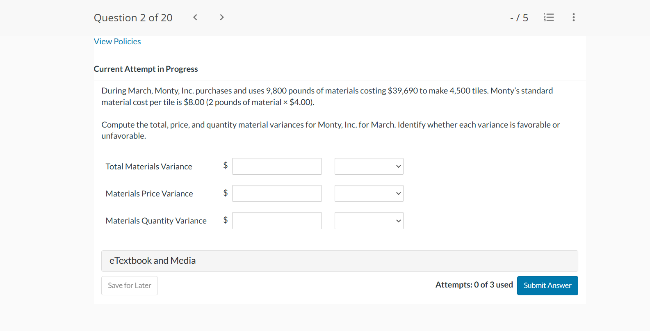Click the 'Attempts: 0 of 3 used' text

pos(474,285)
